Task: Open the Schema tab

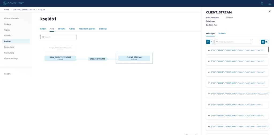Action: pyautogui.click(x=222, y=33)
